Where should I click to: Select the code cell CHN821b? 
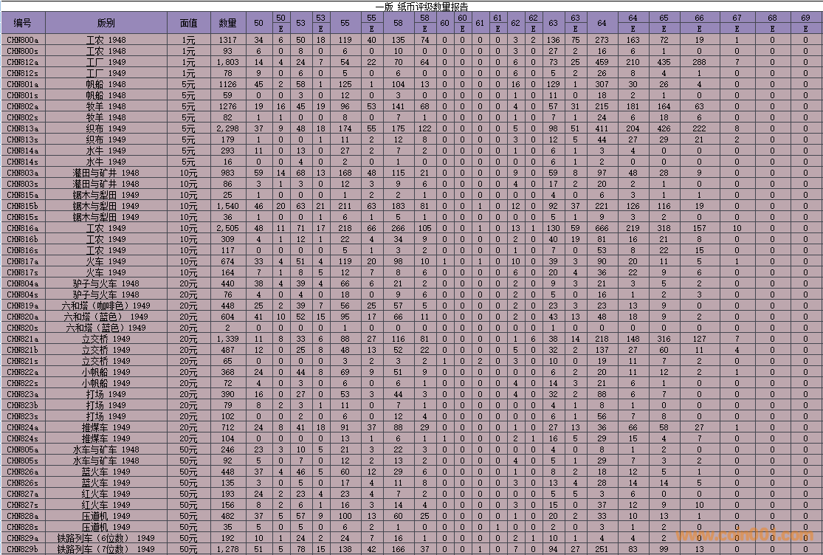[23, 350]
